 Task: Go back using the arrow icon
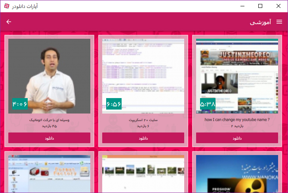(9, 22)
